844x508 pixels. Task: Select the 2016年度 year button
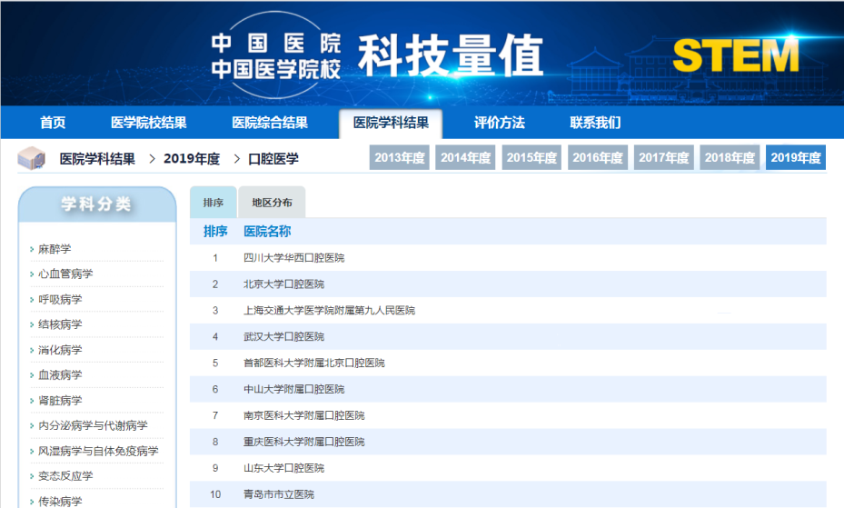598,157
